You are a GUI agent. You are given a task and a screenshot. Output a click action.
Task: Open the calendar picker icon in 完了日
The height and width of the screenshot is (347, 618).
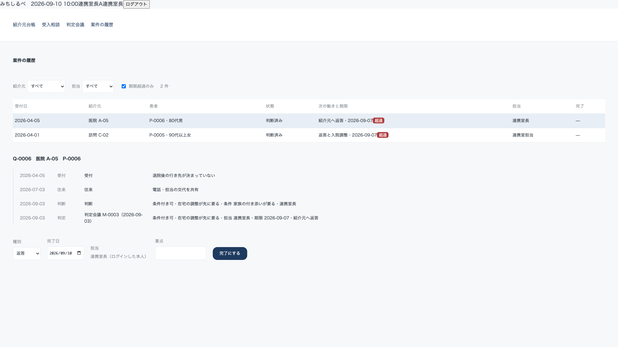coord(79,253)
